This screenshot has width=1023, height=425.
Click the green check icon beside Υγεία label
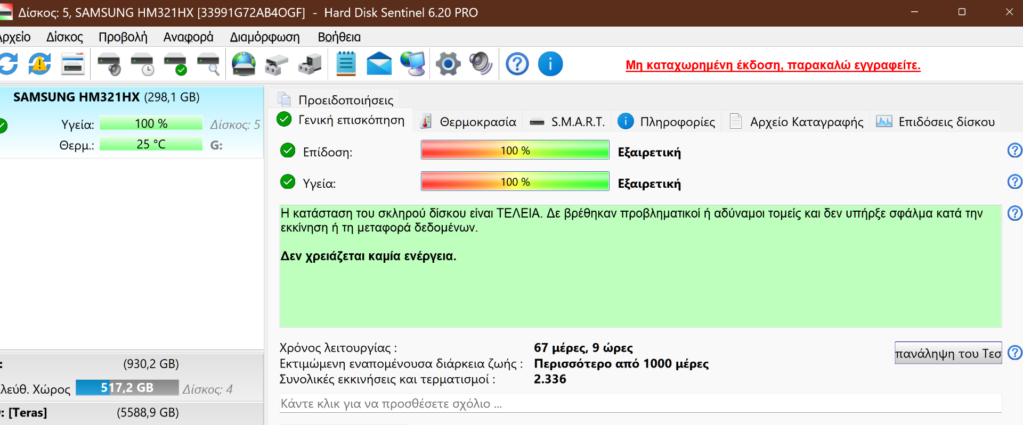pos(288,182)
